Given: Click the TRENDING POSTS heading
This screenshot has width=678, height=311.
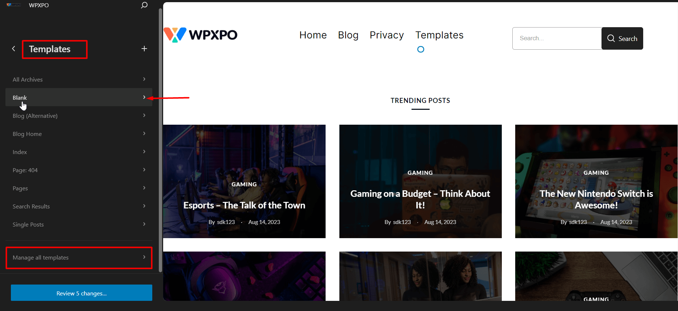Looking at the screenshot, I should (420, 100).
